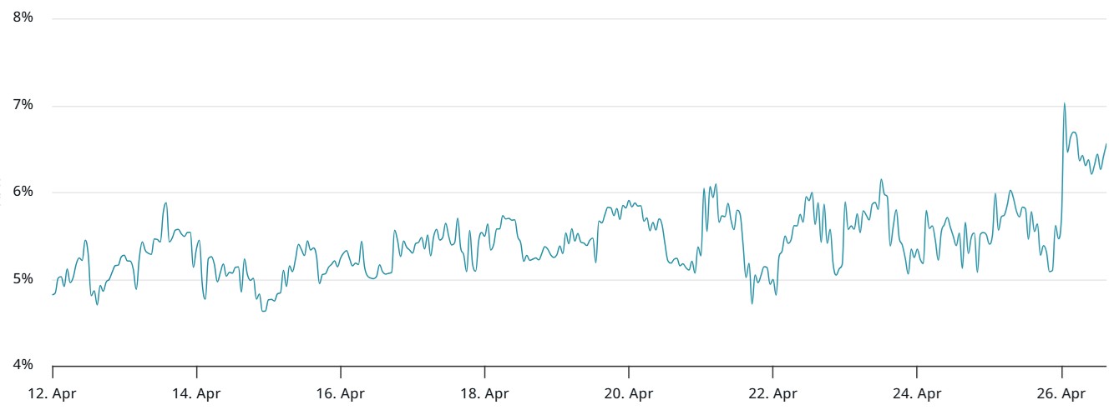
Task: Click the spike between 12 and 14 Apr
Action: click(165, 202)
